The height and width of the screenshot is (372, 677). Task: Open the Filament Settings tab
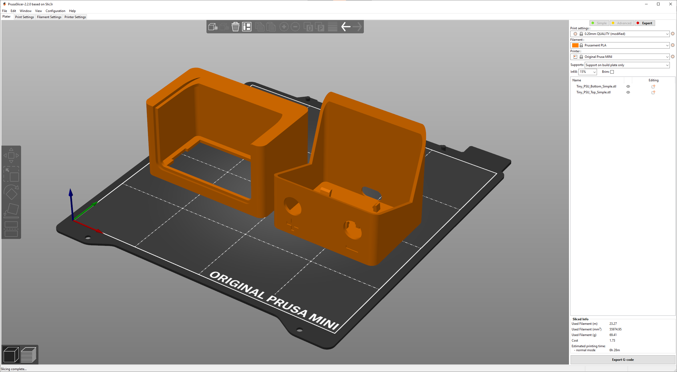tap(49, 17)
